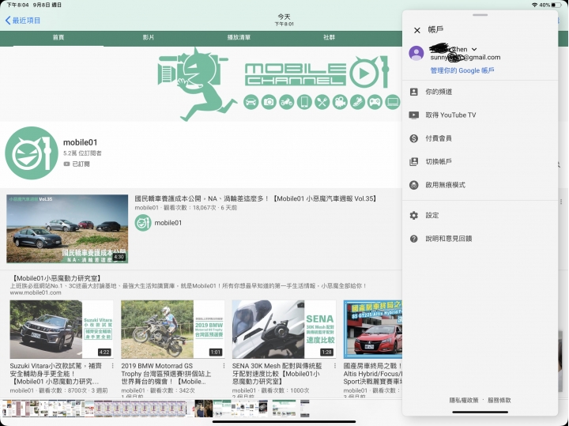Click the purple account avatar icon

pos(416,53)
